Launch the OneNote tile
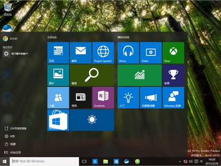221x166 pixels. tap(103, 98)
